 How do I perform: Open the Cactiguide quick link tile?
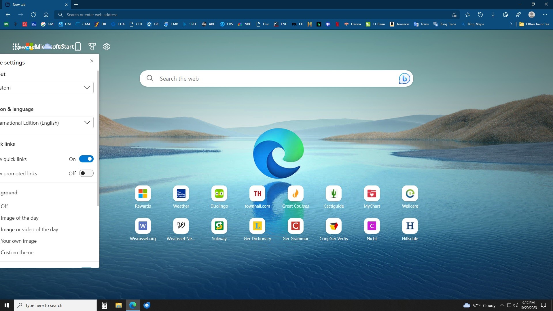point(334,194)
